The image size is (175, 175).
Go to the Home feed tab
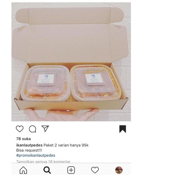(x=23, y=170)
